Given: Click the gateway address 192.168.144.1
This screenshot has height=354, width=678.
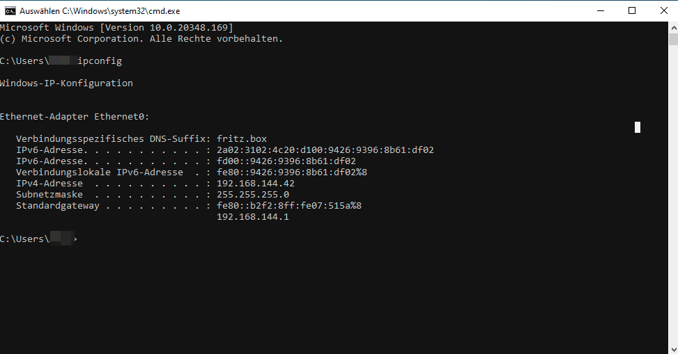Looking at the screenshot, I should [x=252, y=217].
